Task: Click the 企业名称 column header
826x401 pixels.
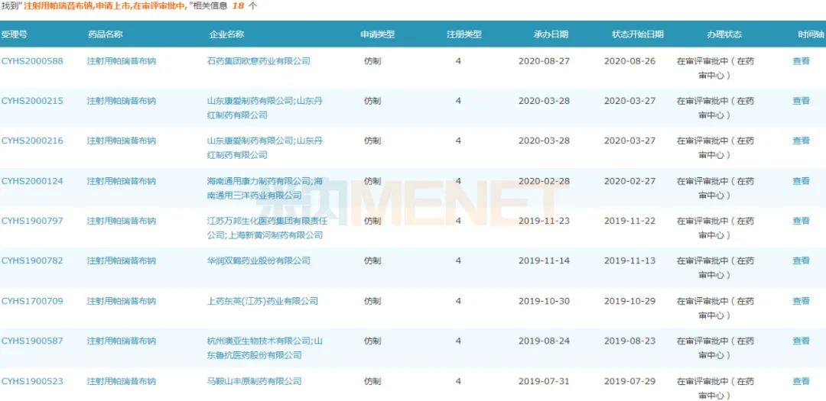Action: tap(226, 34)
